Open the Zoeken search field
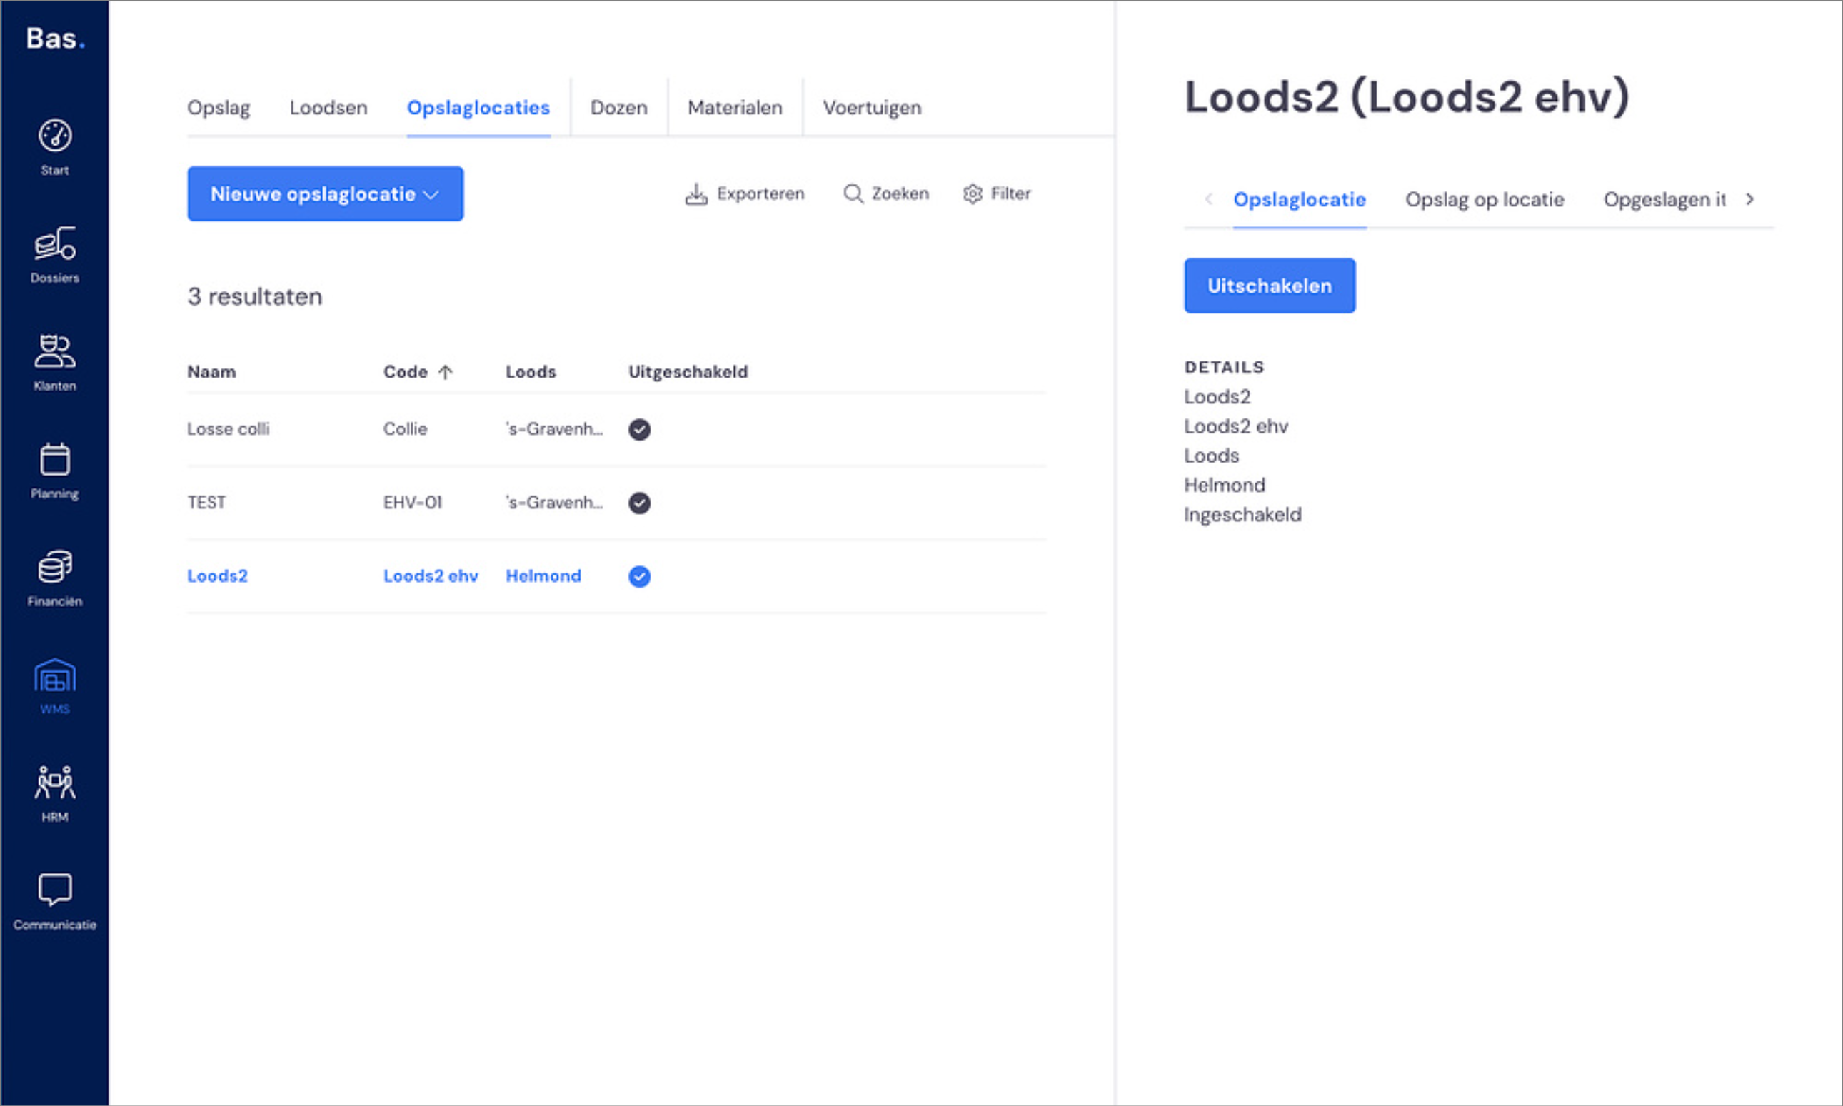Screen dimensions: 1843x1106 pos(886,193)
